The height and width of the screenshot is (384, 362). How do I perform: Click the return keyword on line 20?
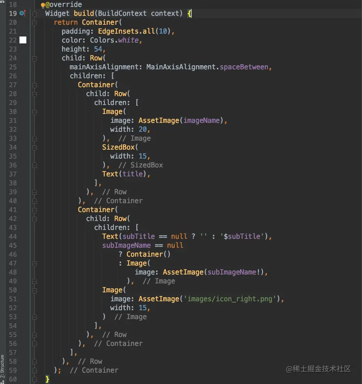[66, 22]
